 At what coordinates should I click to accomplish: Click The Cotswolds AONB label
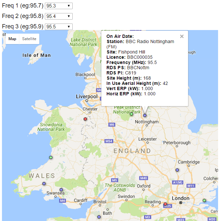pos(120,188)
